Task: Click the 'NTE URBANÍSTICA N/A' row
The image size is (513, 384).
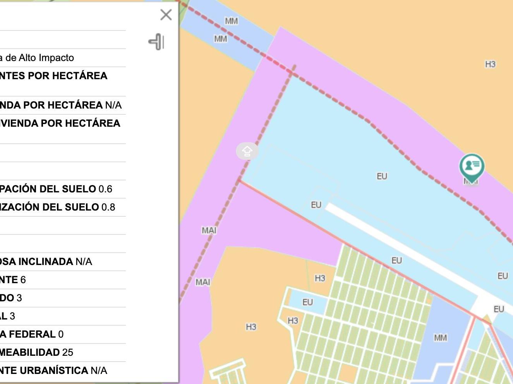Action: click(53, 370)
